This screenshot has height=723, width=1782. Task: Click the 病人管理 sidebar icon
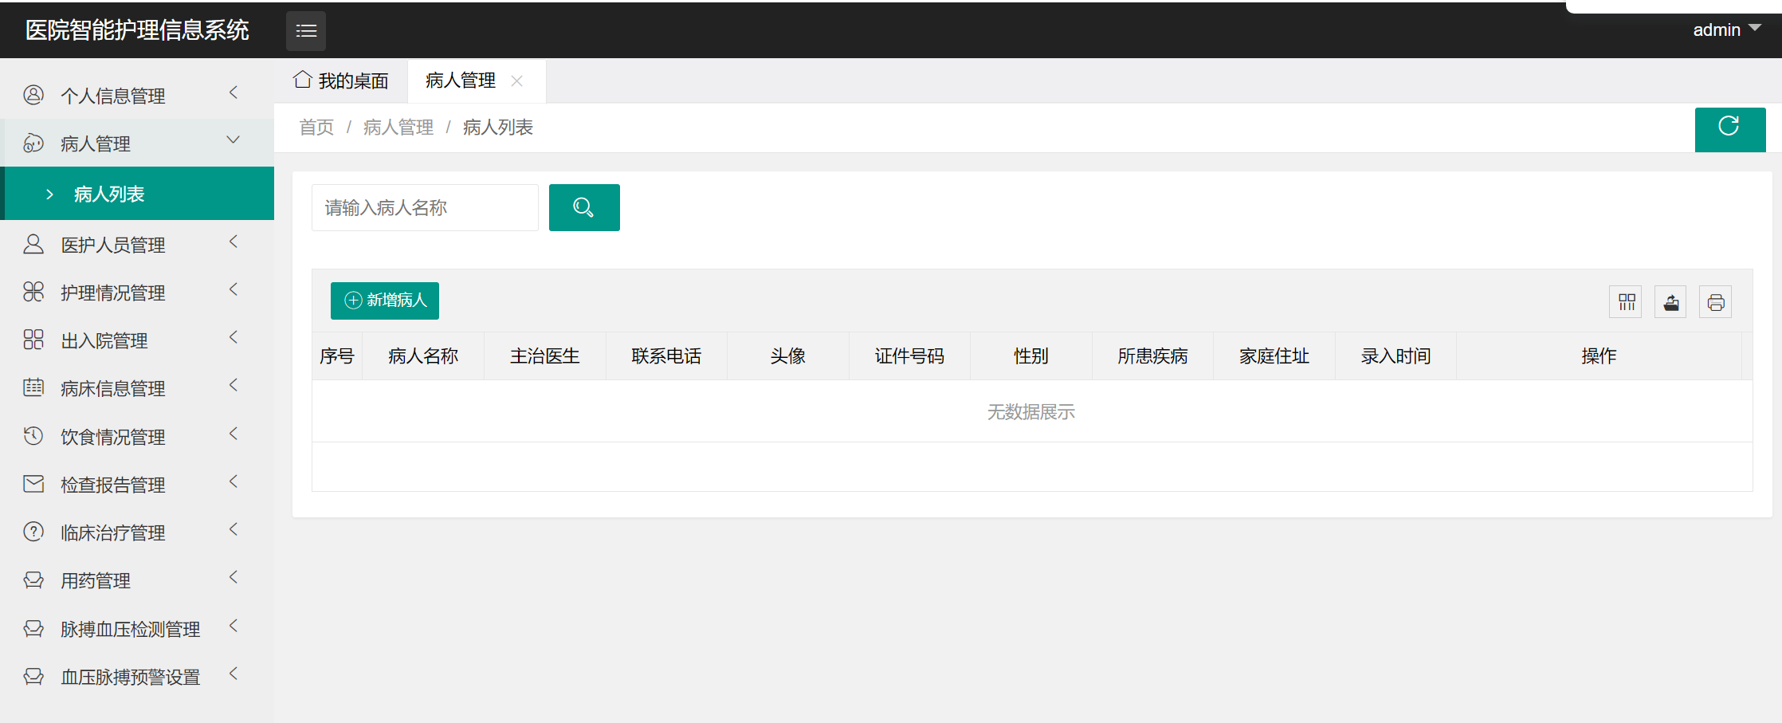(x=33, y=143)
